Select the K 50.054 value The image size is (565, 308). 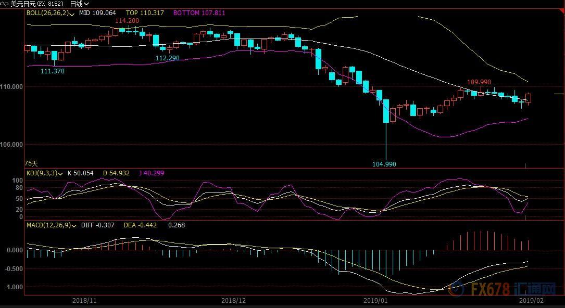[x=81, y=173]
